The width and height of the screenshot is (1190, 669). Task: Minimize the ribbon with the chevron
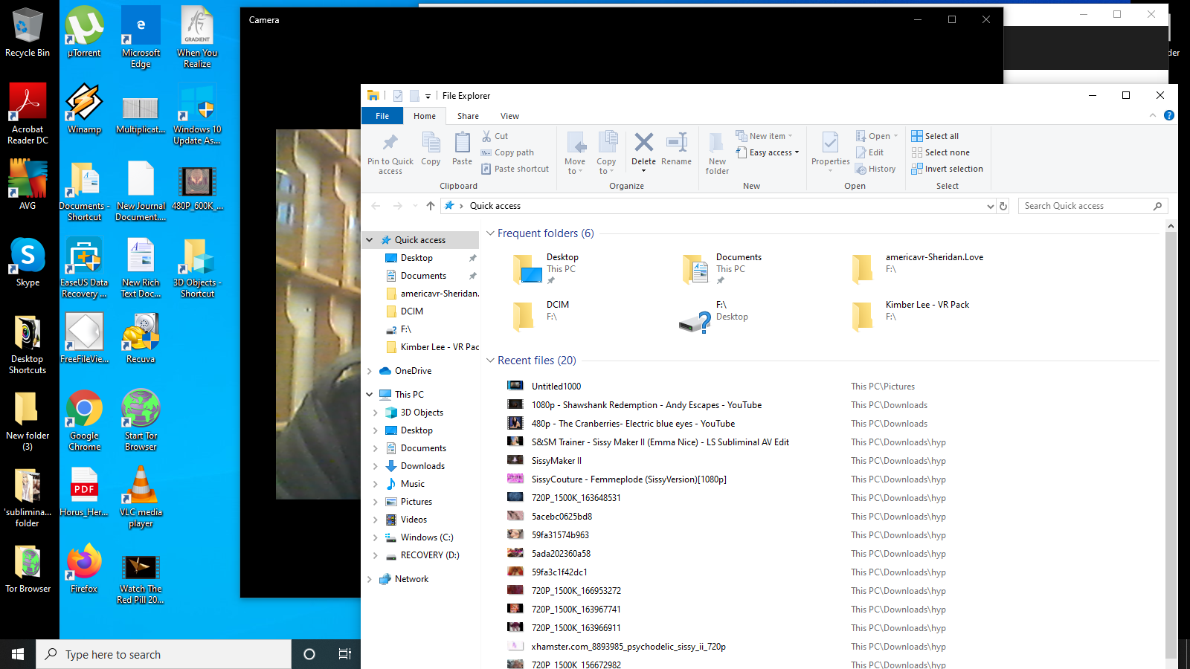point(1153,115)
